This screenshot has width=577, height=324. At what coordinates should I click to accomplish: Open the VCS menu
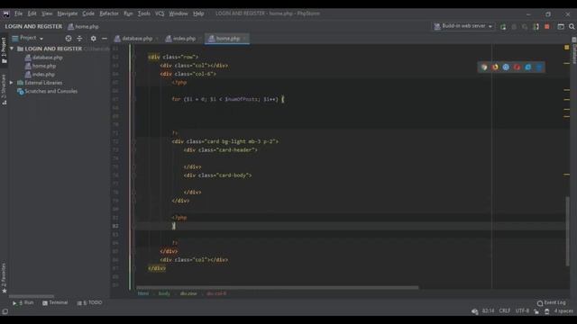(x=160, y=13)
